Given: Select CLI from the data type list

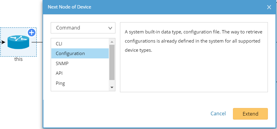Looking at the screenshot, I should pyautogui.click(x=59, y=44).
